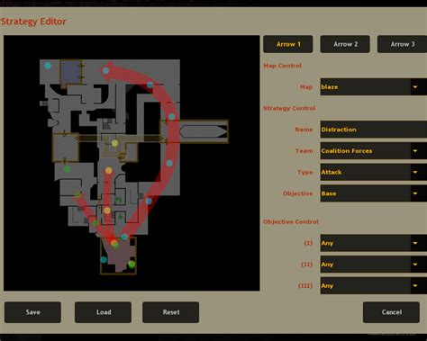Click the Objective Control heading

[x=291, y=222]
